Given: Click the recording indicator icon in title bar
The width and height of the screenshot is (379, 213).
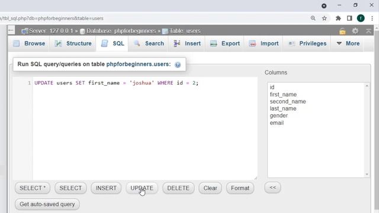Looking at the screenshot, I should pos(324,6).
